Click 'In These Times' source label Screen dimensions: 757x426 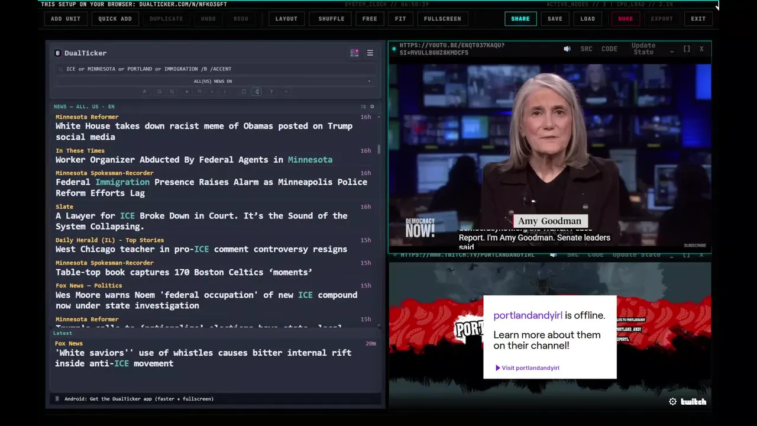(x=80, y=150)
